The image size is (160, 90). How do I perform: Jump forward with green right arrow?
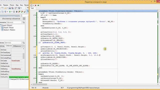click(x=38, y=5)
